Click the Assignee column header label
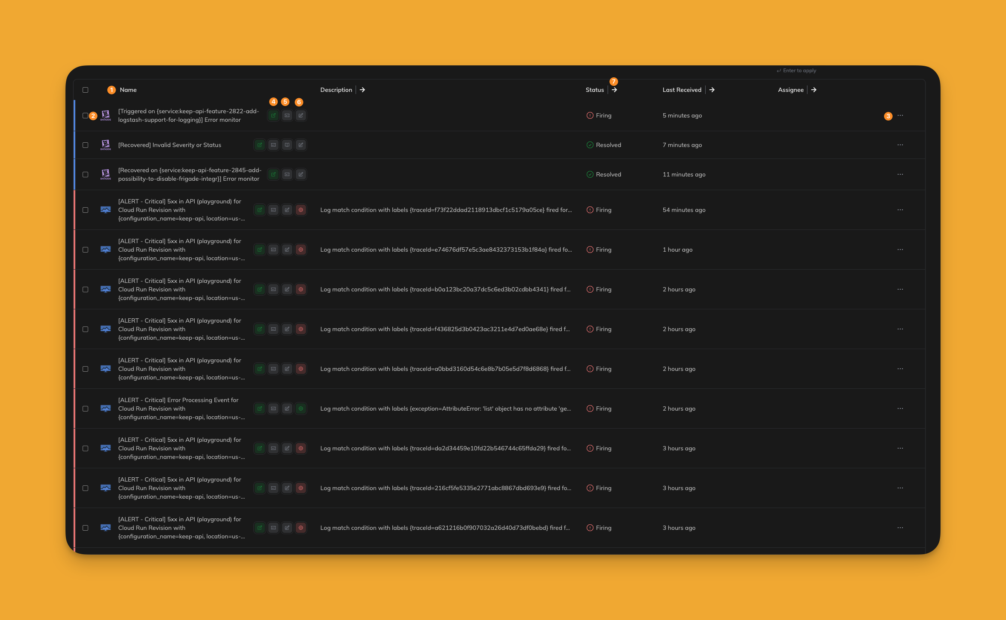The image size is (1006, 620). pyautogui.click(x=790, y=90)
